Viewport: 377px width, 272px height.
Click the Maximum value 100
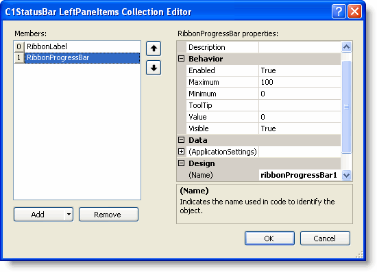point(300,82)
